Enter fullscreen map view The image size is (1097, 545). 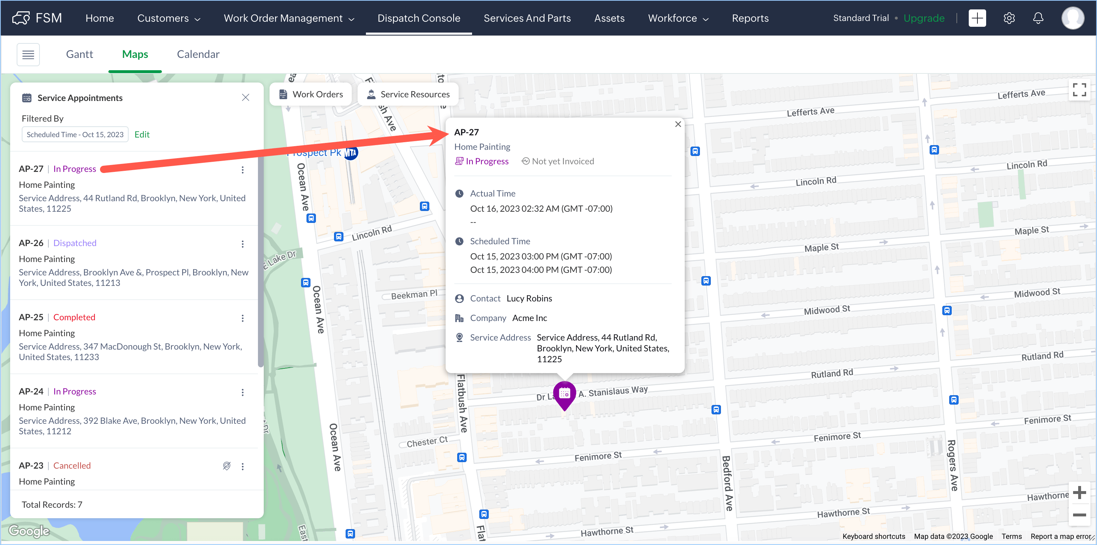point(1079,90)
